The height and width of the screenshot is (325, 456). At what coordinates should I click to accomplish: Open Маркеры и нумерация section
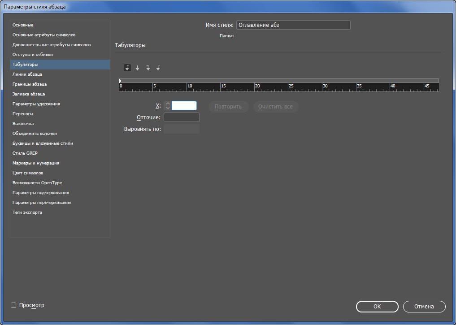click(x=60, y=163)
